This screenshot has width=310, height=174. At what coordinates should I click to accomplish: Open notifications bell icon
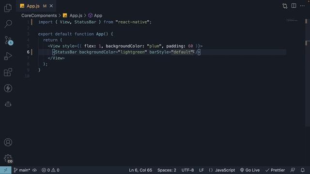point(302,170)
